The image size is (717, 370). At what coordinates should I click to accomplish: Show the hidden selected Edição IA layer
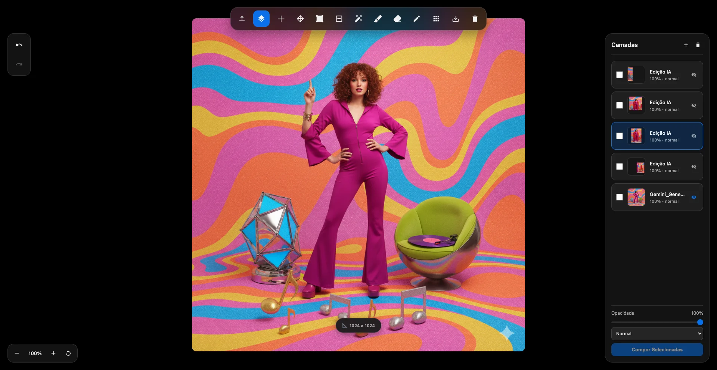click(x=694, y=136)
